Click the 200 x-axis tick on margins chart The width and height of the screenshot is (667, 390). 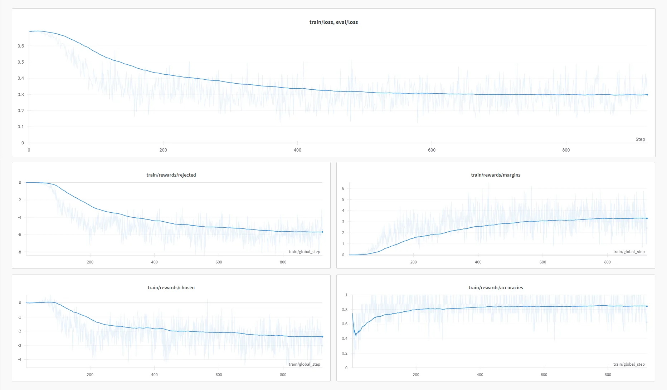(x=413, y=262)
